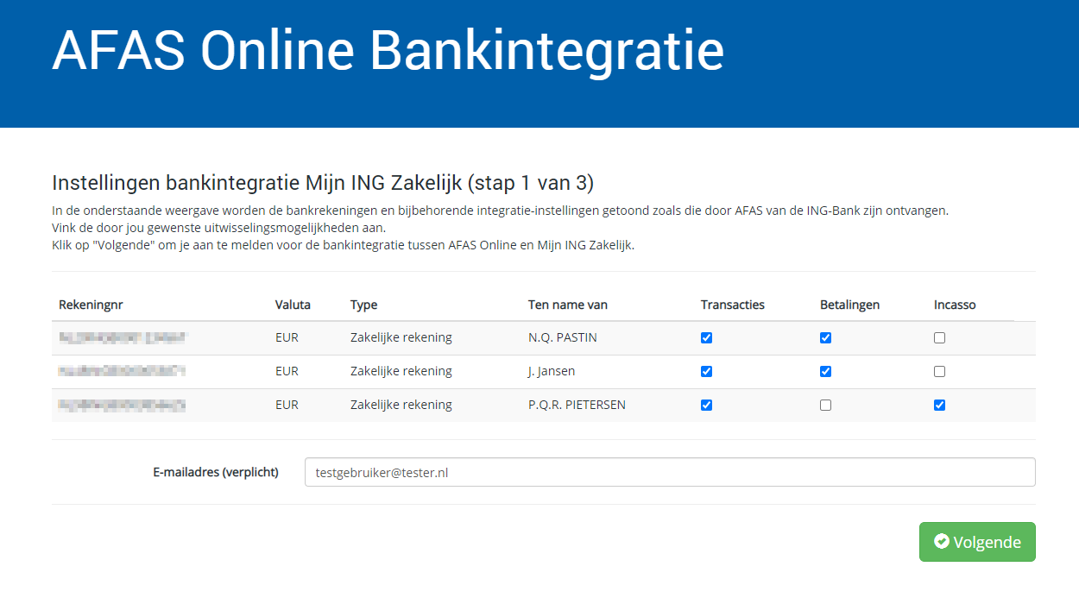Click Zakelijke rekening in J. Jansen row

(x=401, y=371)
